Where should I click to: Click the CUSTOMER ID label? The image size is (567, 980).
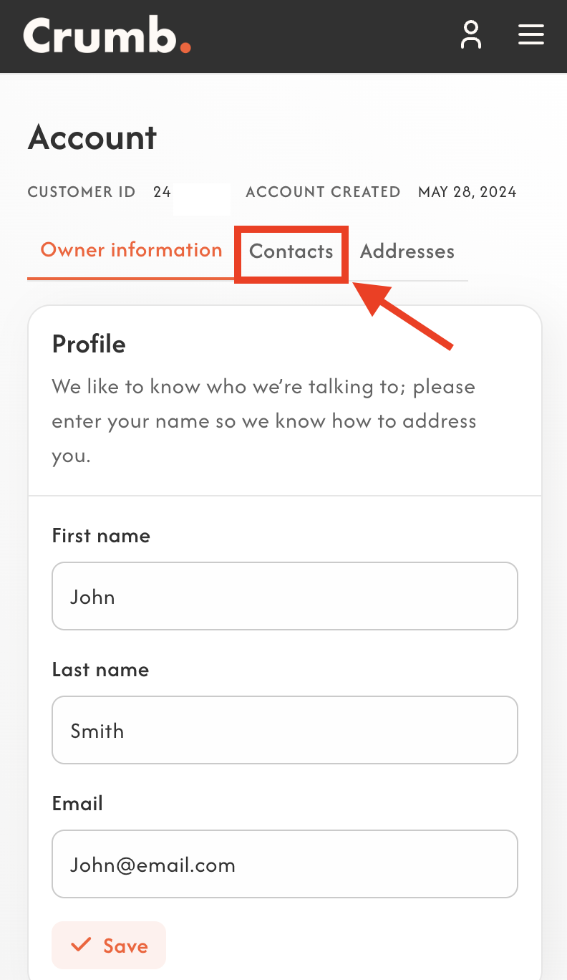[82, 192]
